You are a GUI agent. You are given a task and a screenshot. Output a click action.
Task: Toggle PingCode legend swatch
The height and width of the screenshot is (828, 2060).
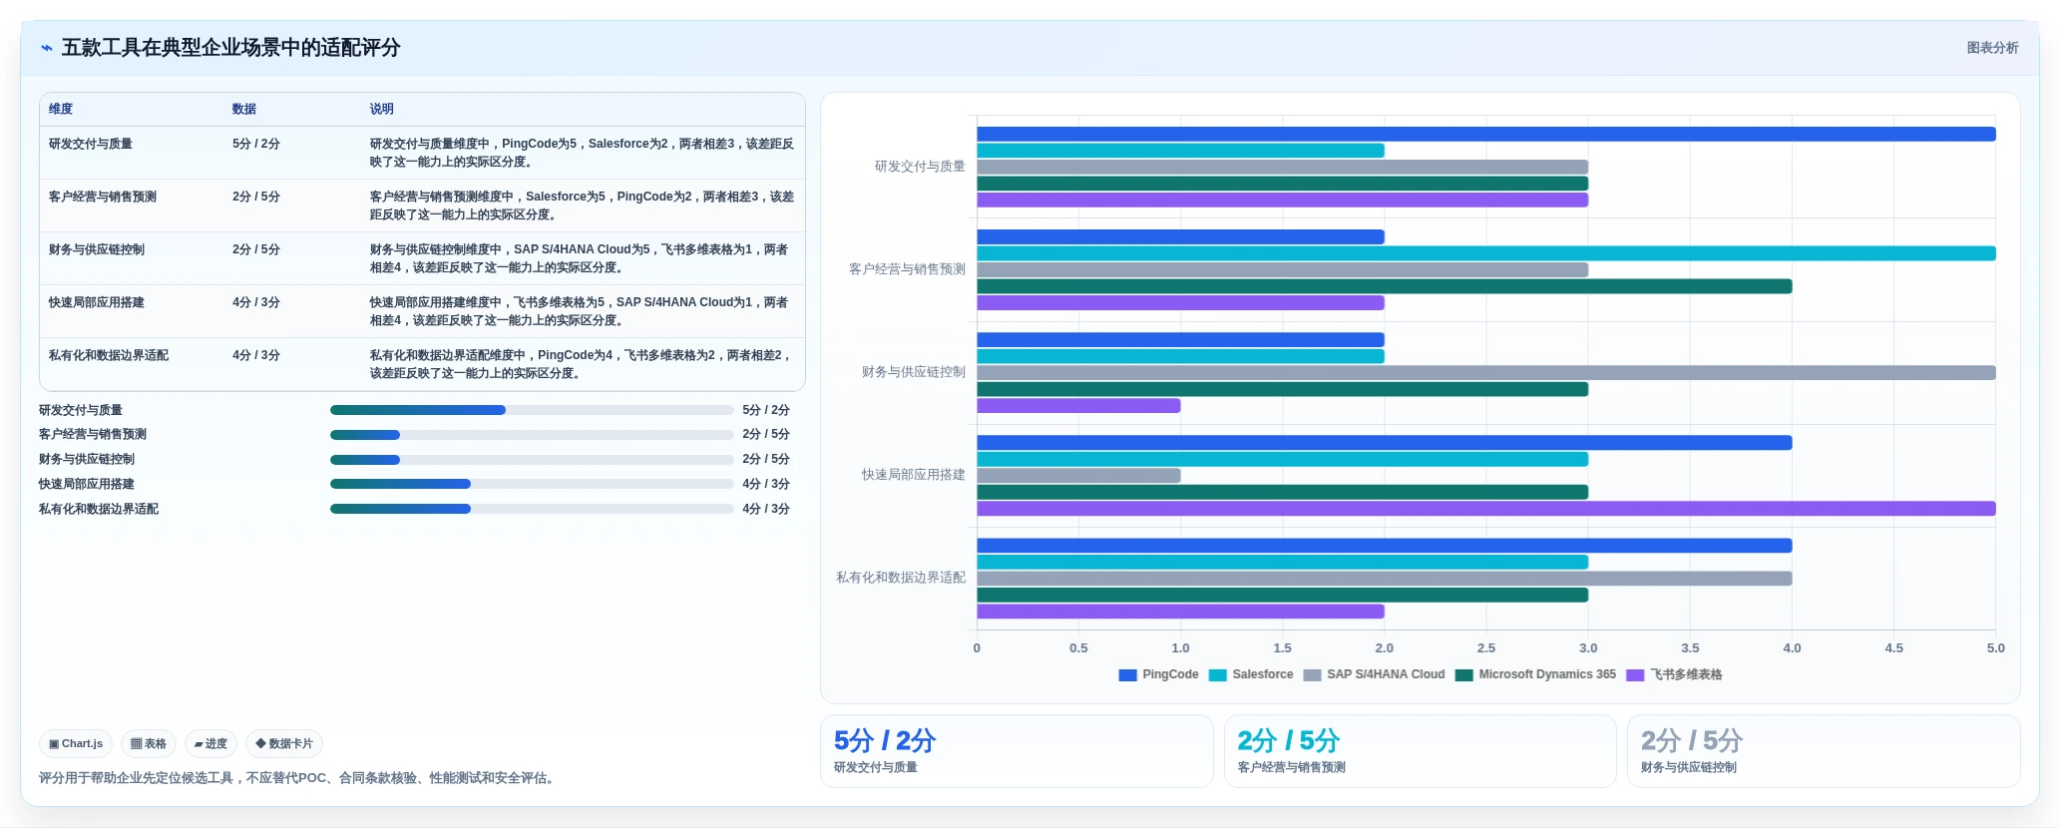[x=1128, y=675]
